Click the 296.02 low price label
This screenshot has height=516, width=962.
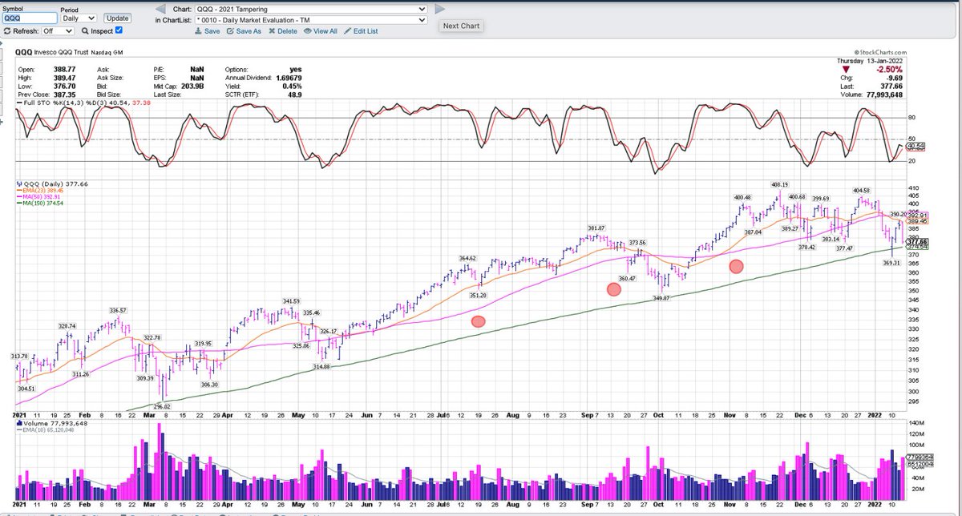(x=163, y=405)
